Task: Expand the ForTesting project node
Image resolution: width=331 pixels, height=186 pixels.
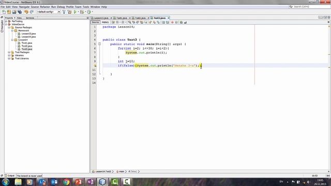Action: point(6,21)
